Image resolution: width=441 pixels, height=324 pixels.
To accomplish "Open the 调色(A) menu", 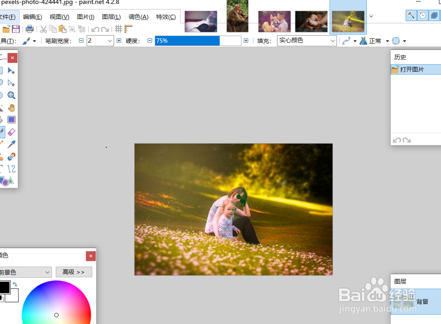I will [x=138, y=17].
